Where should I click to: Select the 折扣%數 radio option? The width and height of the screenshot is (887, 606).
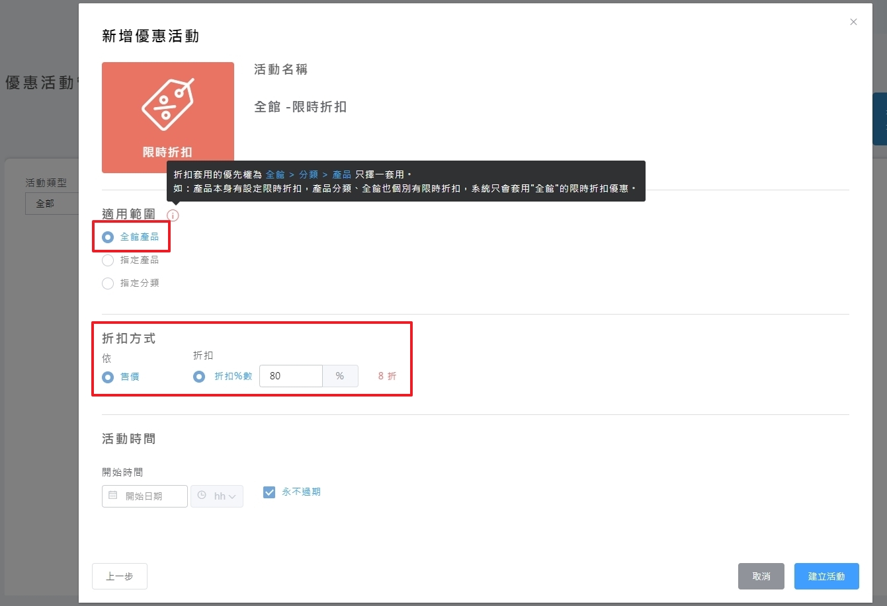tap(199, 377)
